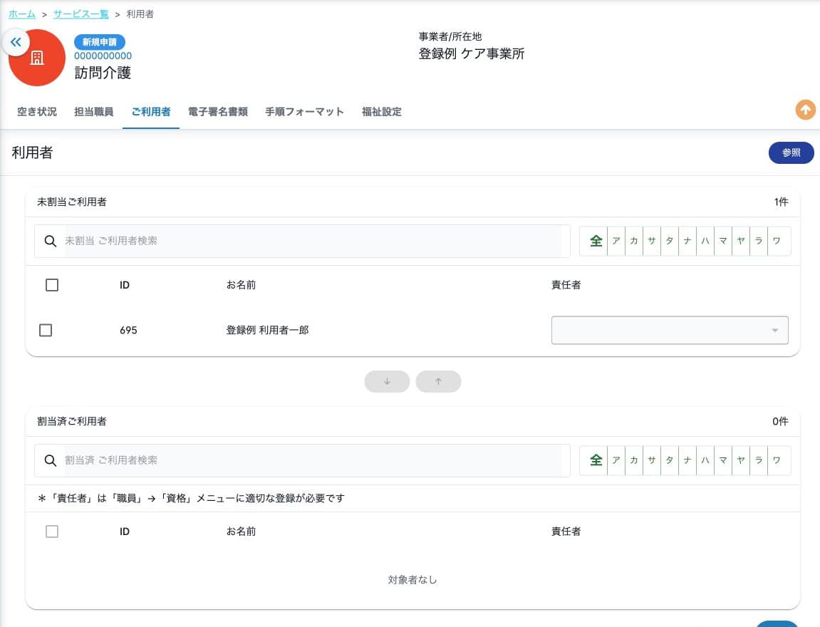Click the move-down arrow button

(x=387, y=381)
